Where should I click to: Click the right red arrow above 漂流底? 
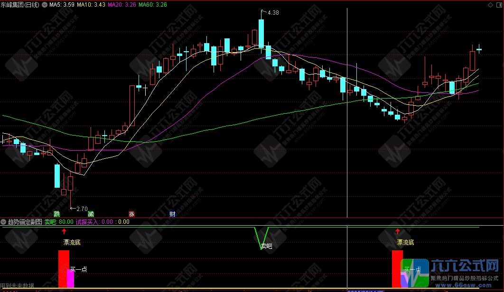398,231
